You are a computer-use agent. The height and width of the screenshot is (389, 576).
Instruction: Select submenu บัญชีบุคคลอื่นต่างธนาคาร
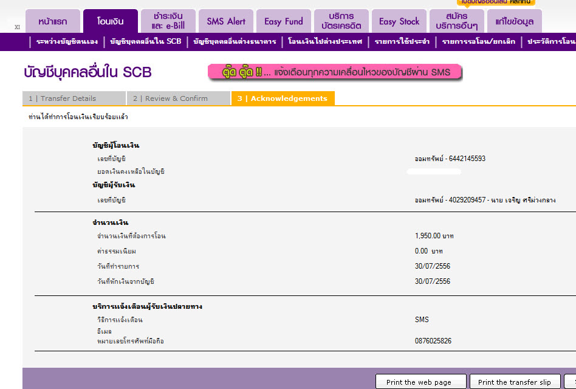(x=235, y=41)
